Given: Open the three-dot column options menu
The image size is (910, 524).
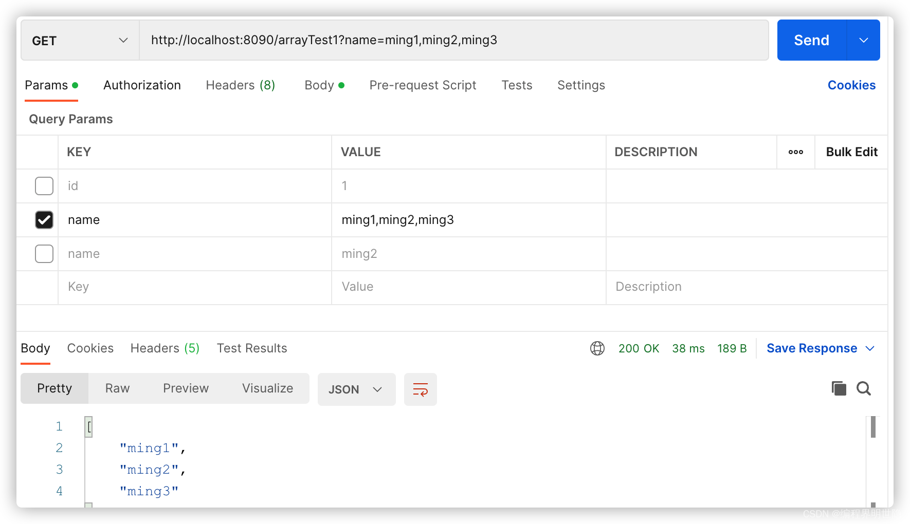Looking at the screenshot, I should coord(795,152).
